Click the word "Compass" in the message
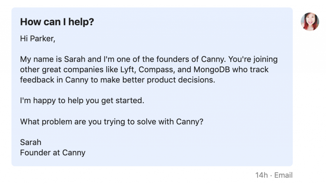326x184 pixels. (156, 70)
